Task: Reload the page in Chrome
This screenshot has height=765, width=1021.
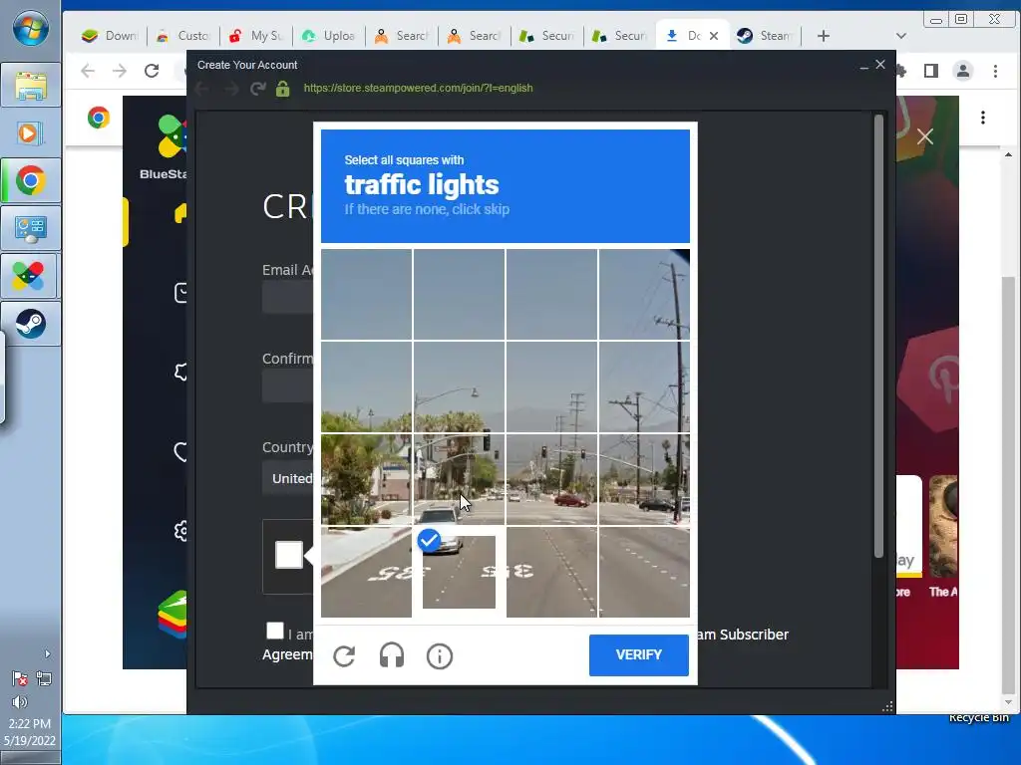Action: pos(152,71)
